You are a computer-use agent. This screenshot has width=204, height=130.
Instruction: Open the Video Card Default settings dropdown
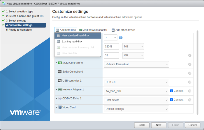click(x=136, y=109)
